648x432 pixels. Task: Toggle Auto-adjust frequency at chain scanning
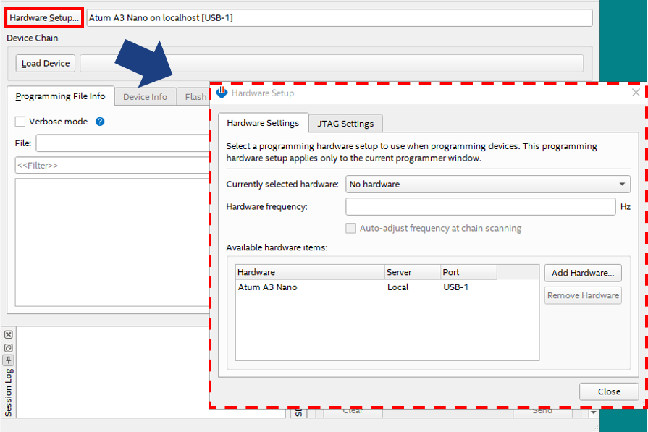coord(351,228)
